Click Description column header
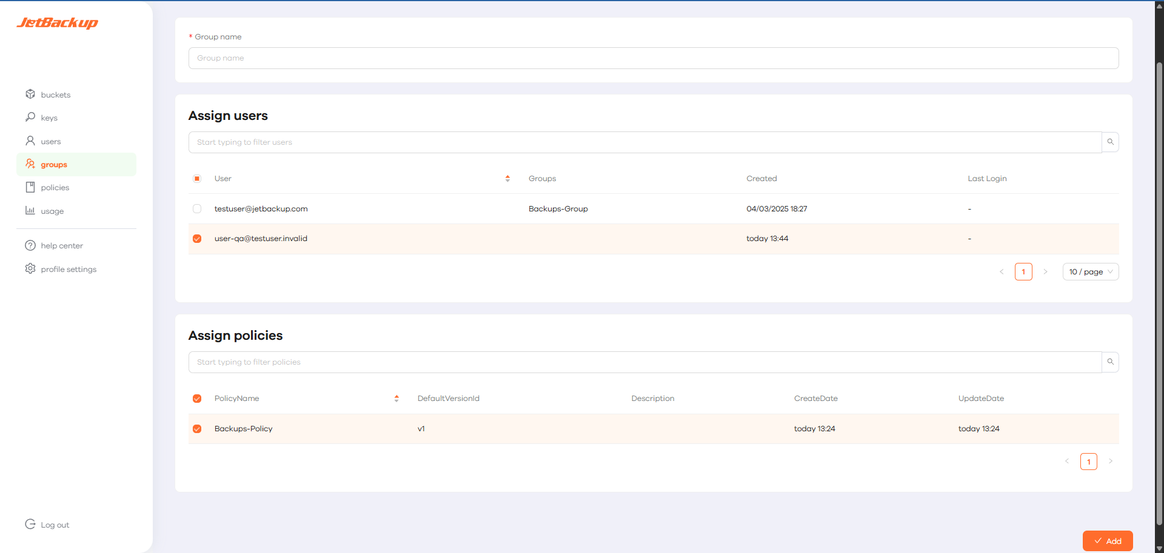Screen dimensions: 1164x553 point(653,399)
